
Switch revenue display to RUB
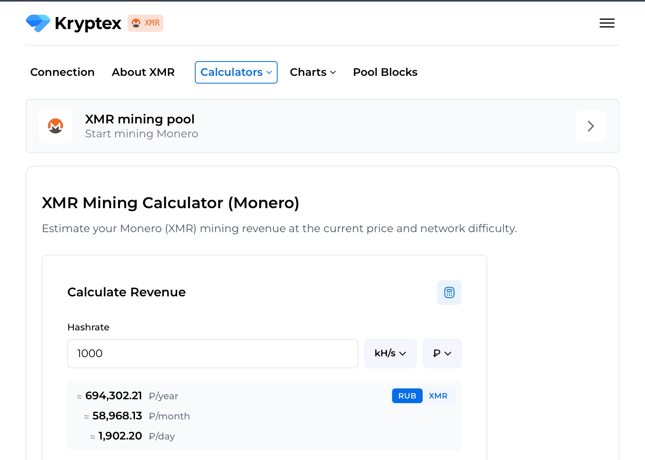click(407, 396)
